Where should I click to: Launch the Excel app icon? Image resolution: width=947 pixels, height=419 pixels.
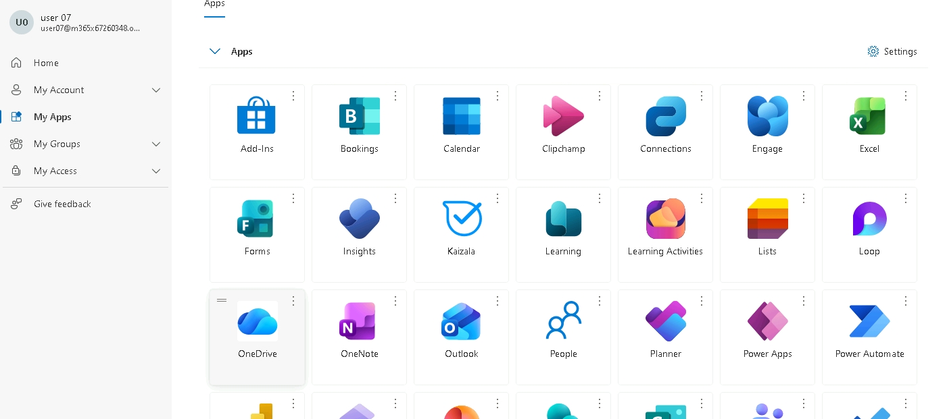click(x=869, y=116)
